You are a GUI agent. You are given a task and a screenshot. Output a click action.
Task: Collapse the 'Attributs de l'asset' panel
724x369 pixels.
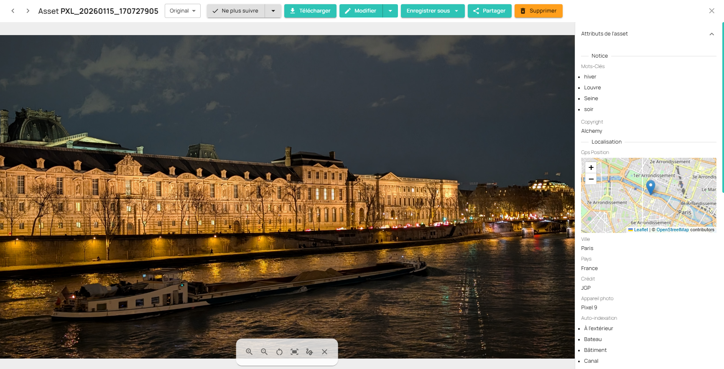pyautogui.click(x=711, y=34)
